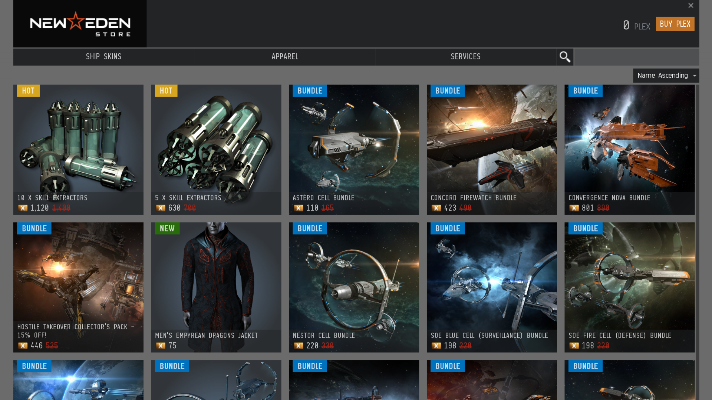Click BUNDLE badge on SOE Fire Cell Bundle
Screen dimensions: 712x400
pos(586,229)
